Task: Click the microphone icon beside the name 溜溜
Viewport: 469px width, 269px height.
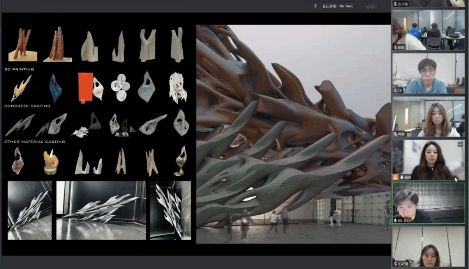Action: tap(402, 177)
